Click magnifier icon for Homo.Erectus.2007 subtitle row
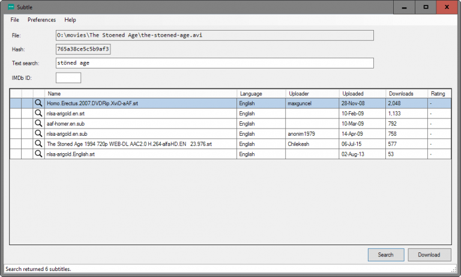The width and height of the screenshot is (461, 277). (38, 103)
